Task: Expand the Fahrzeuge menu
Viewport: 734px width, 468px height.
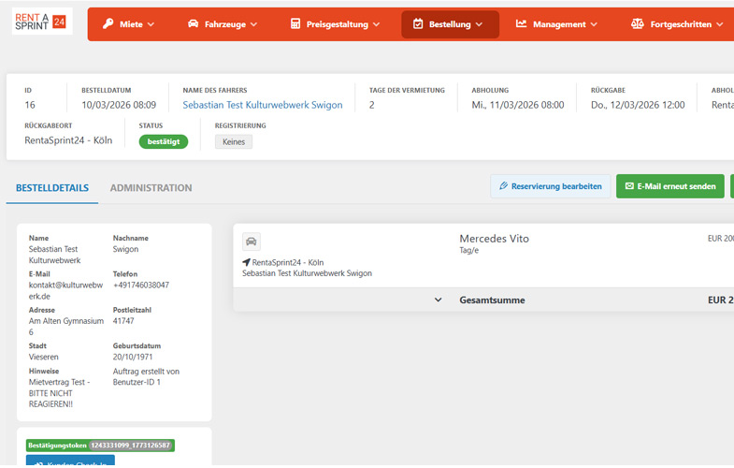Action: [223, 24]
